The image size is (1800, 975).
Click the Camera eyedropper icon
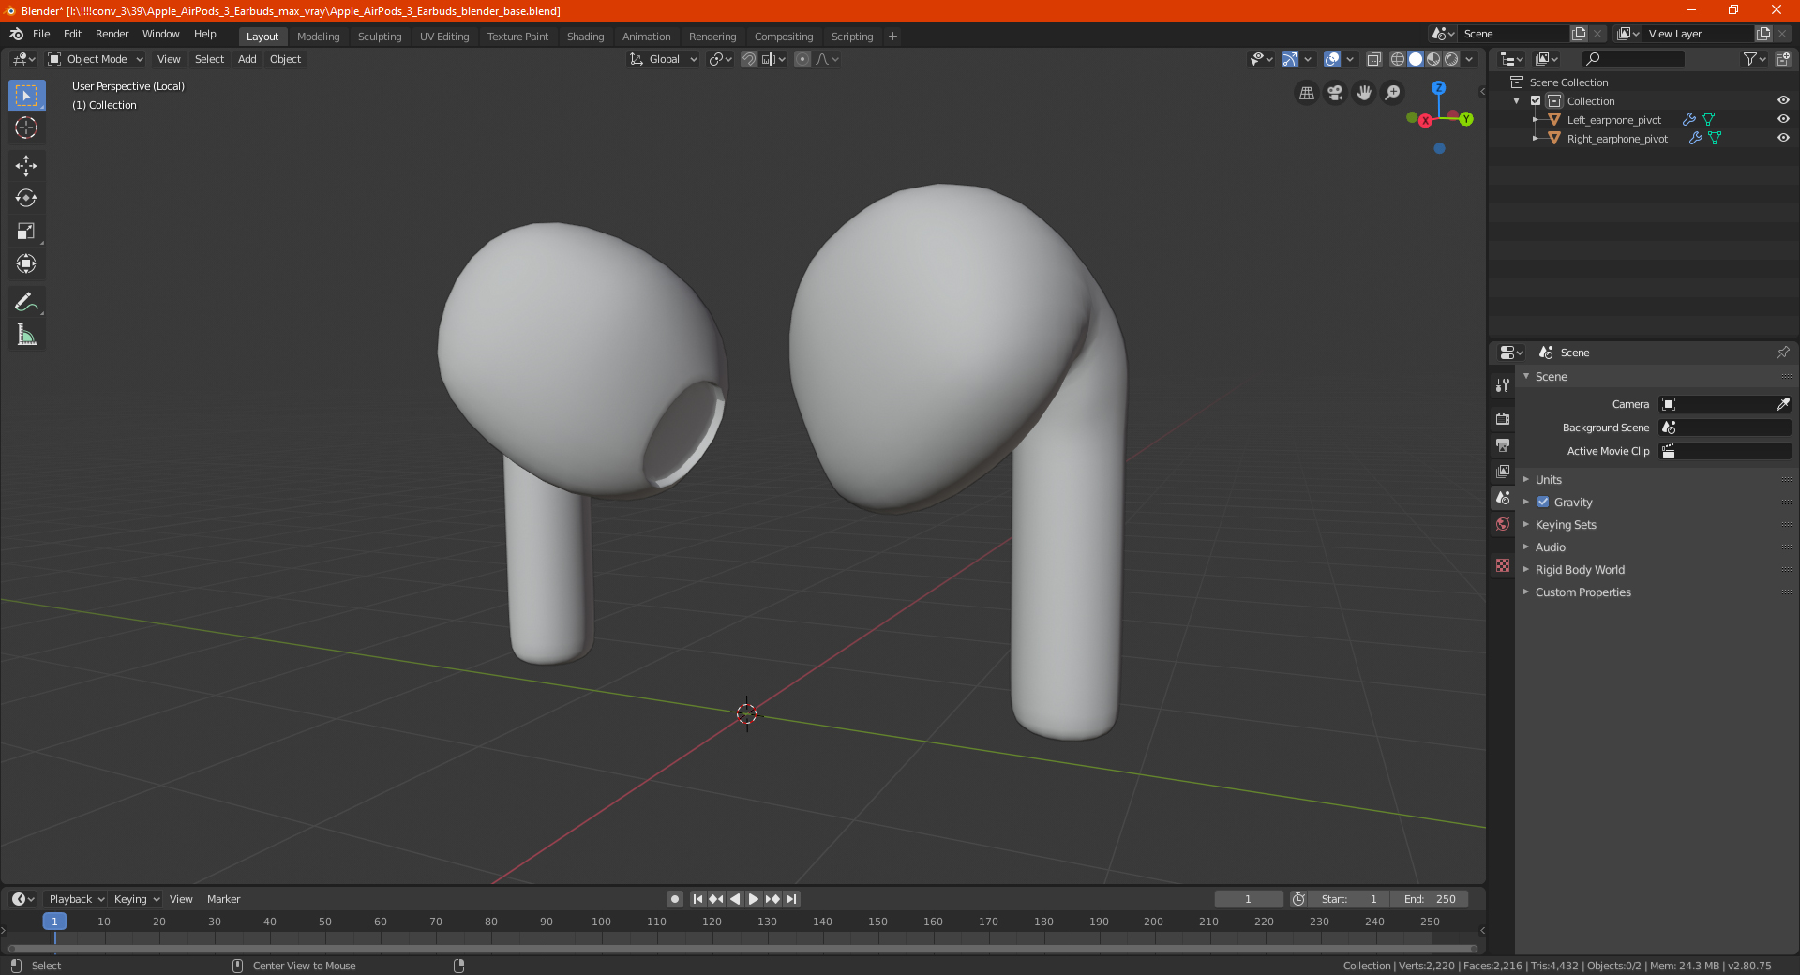[x=1782, y=404]
